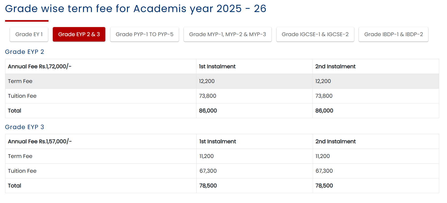The height and width of the screenshot is (203, 447).
Task: Switch to the Grade EY 1 tab
Action: 29,34
